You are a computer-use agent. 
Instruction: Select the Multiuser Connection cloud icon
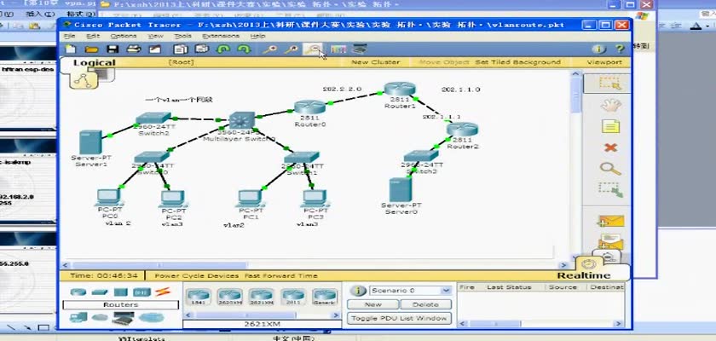click(151, 317)
